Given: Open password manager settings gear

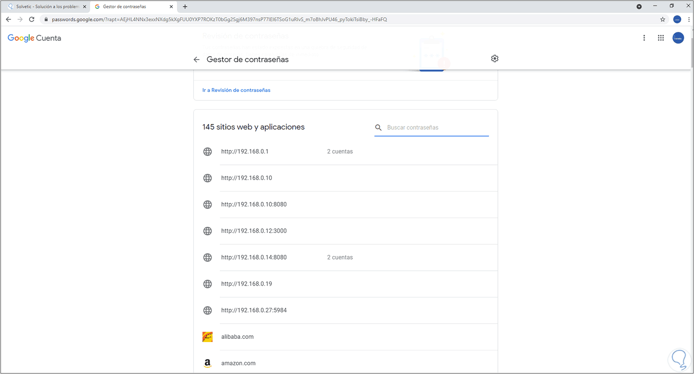Looking at the screenshot, I should [495, 58].
